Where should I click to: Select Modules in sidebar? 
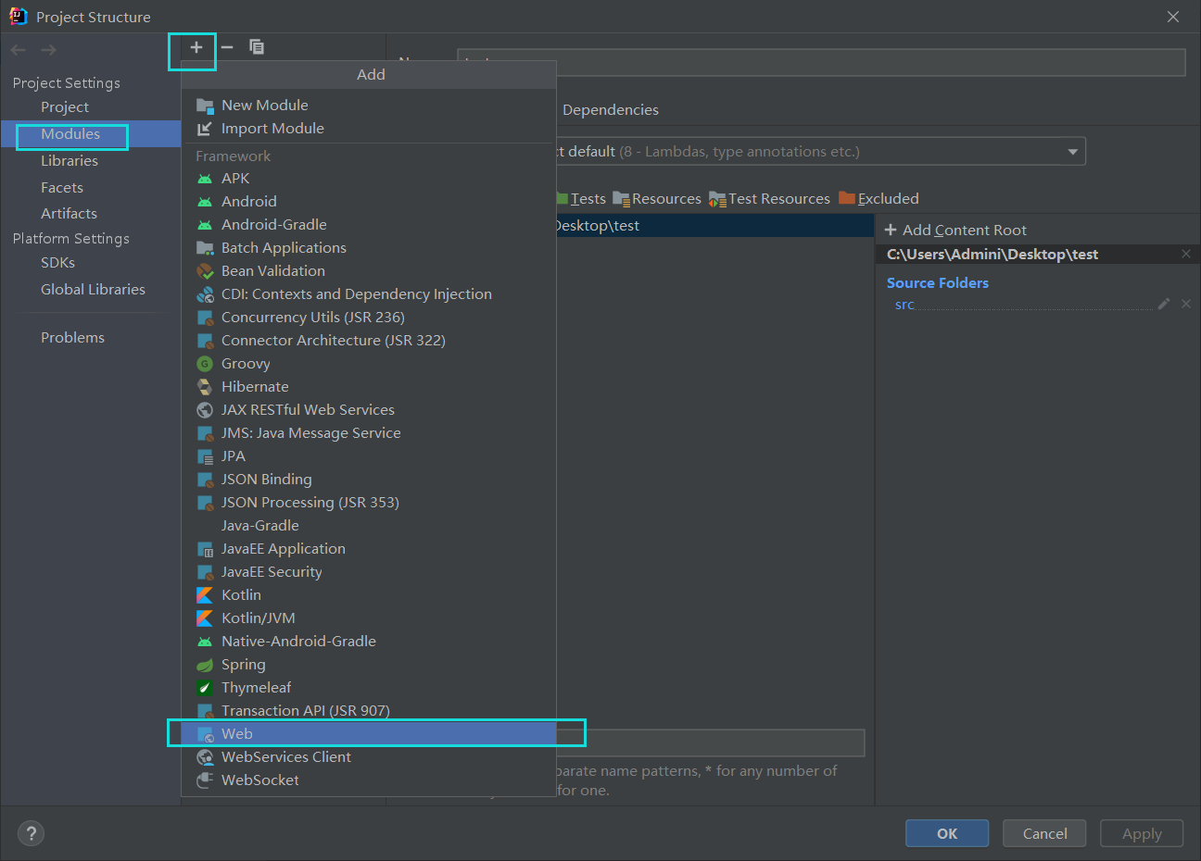[70, 134]
